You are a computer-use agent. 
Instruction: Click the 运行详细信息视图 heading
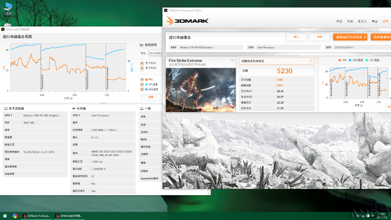17,37
